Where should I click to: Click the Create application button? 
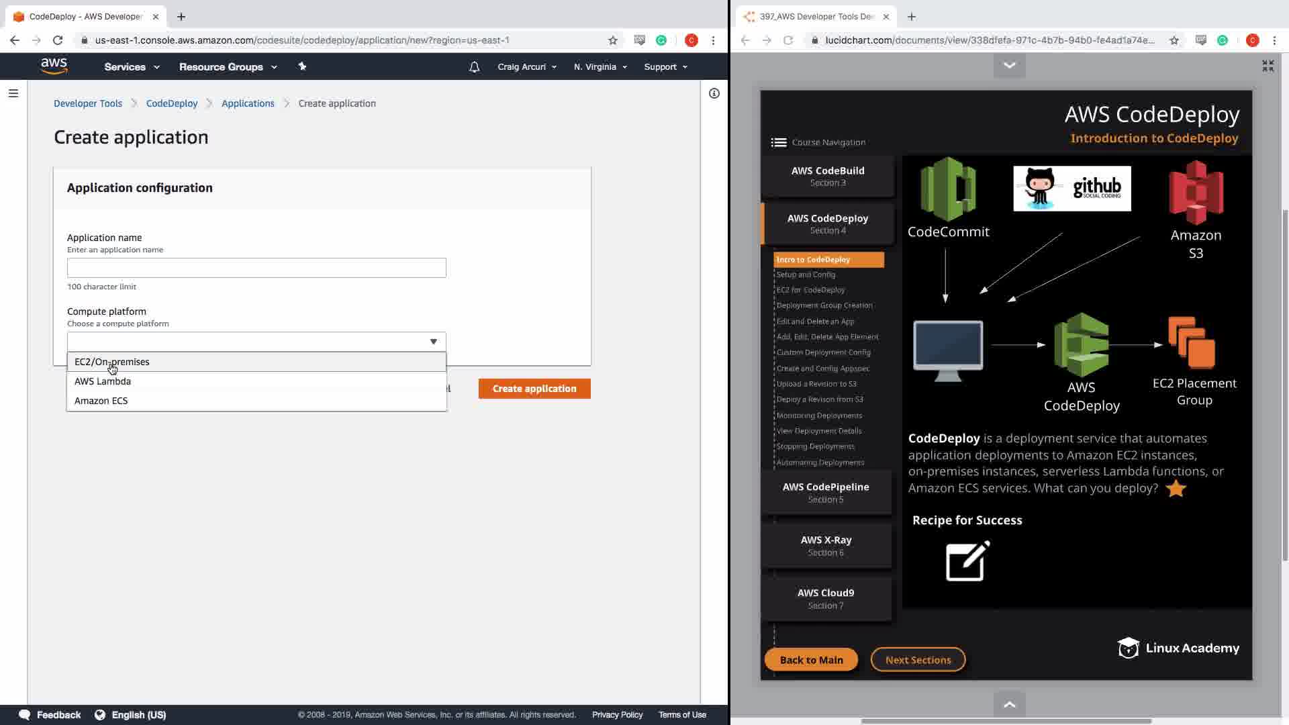[534, 389]
